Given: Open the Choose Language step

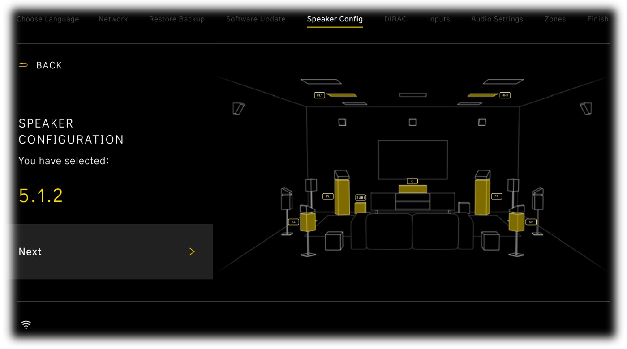Looking at the screenshot, I should click(x=48, y=19).
